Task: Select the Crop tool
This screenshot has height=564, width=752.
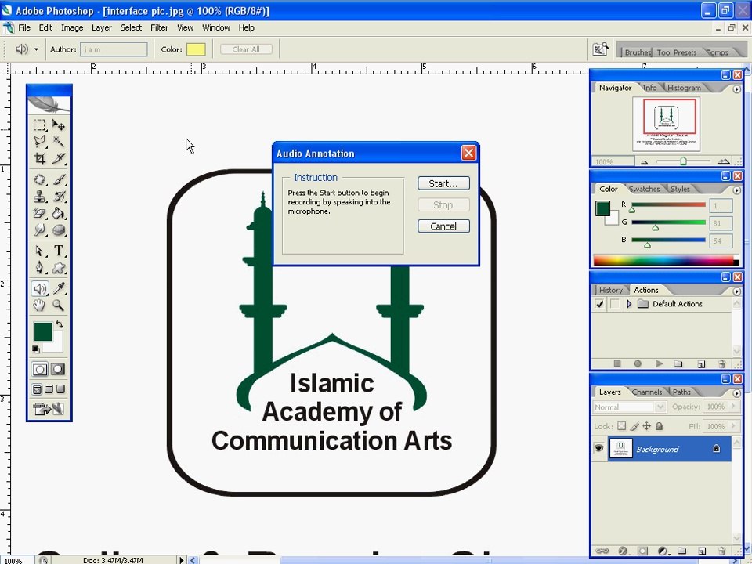Action: click(x=40, y=158)
